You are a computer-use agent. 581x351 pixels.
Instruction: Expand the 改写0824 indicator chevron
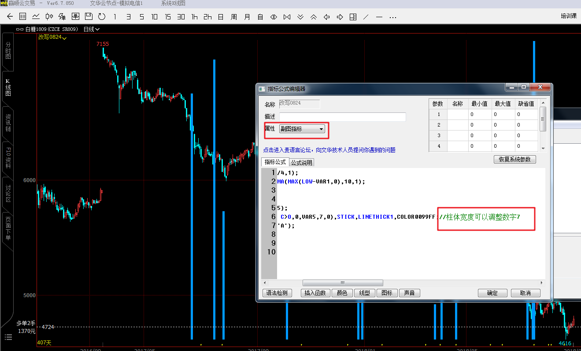(65, 38)
